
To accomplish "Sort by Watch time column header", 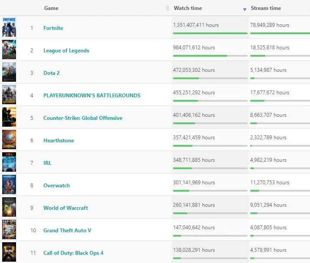I will (188, 8).
